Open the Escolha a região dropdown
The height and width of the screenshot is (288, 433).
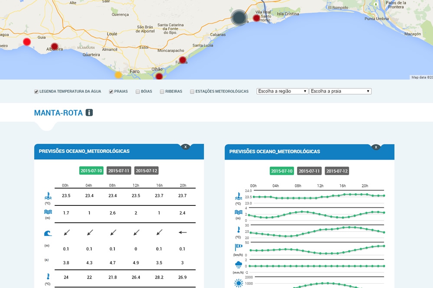pyautogui.click(x=282, y=91)
